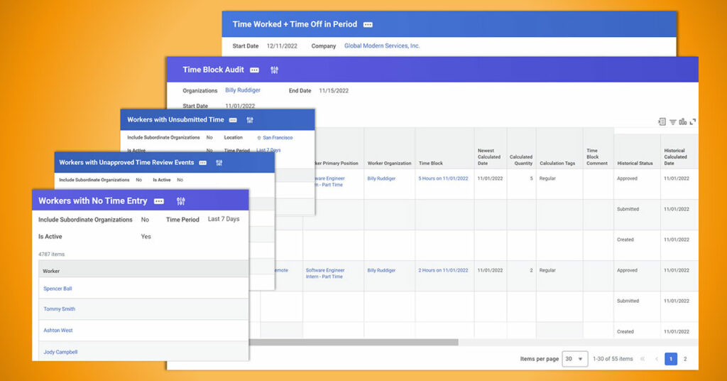Open the 2 Hours on 11/01/2022 time block

tap(443, 271)
